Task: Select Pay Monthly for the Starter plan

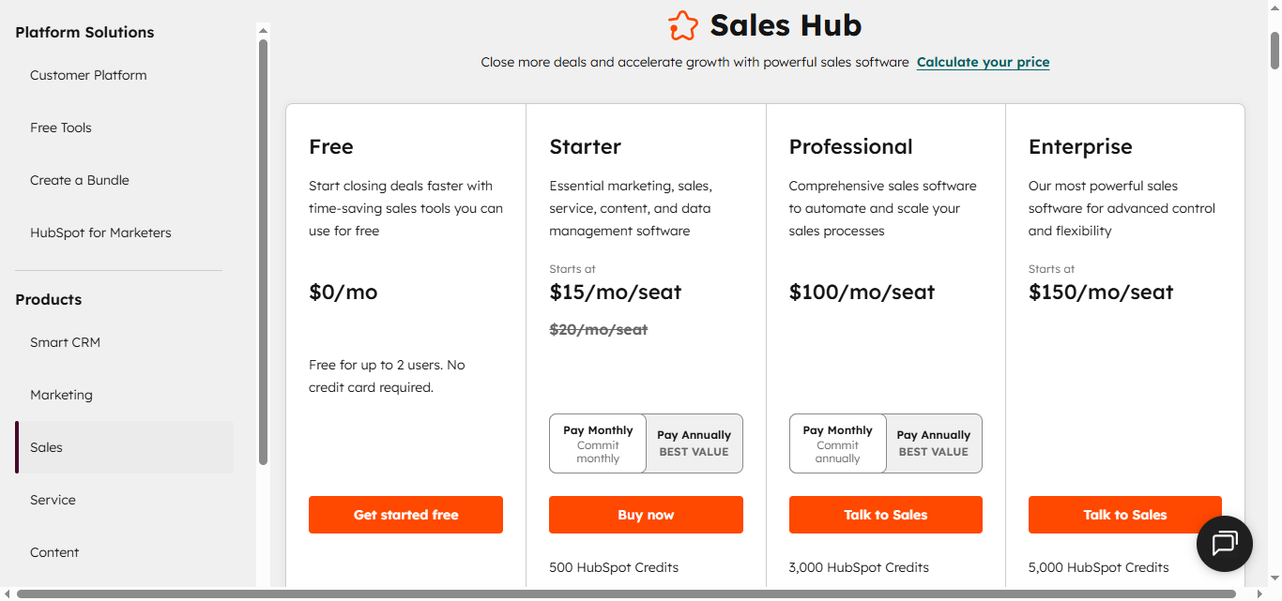Action: pos(598,443)
